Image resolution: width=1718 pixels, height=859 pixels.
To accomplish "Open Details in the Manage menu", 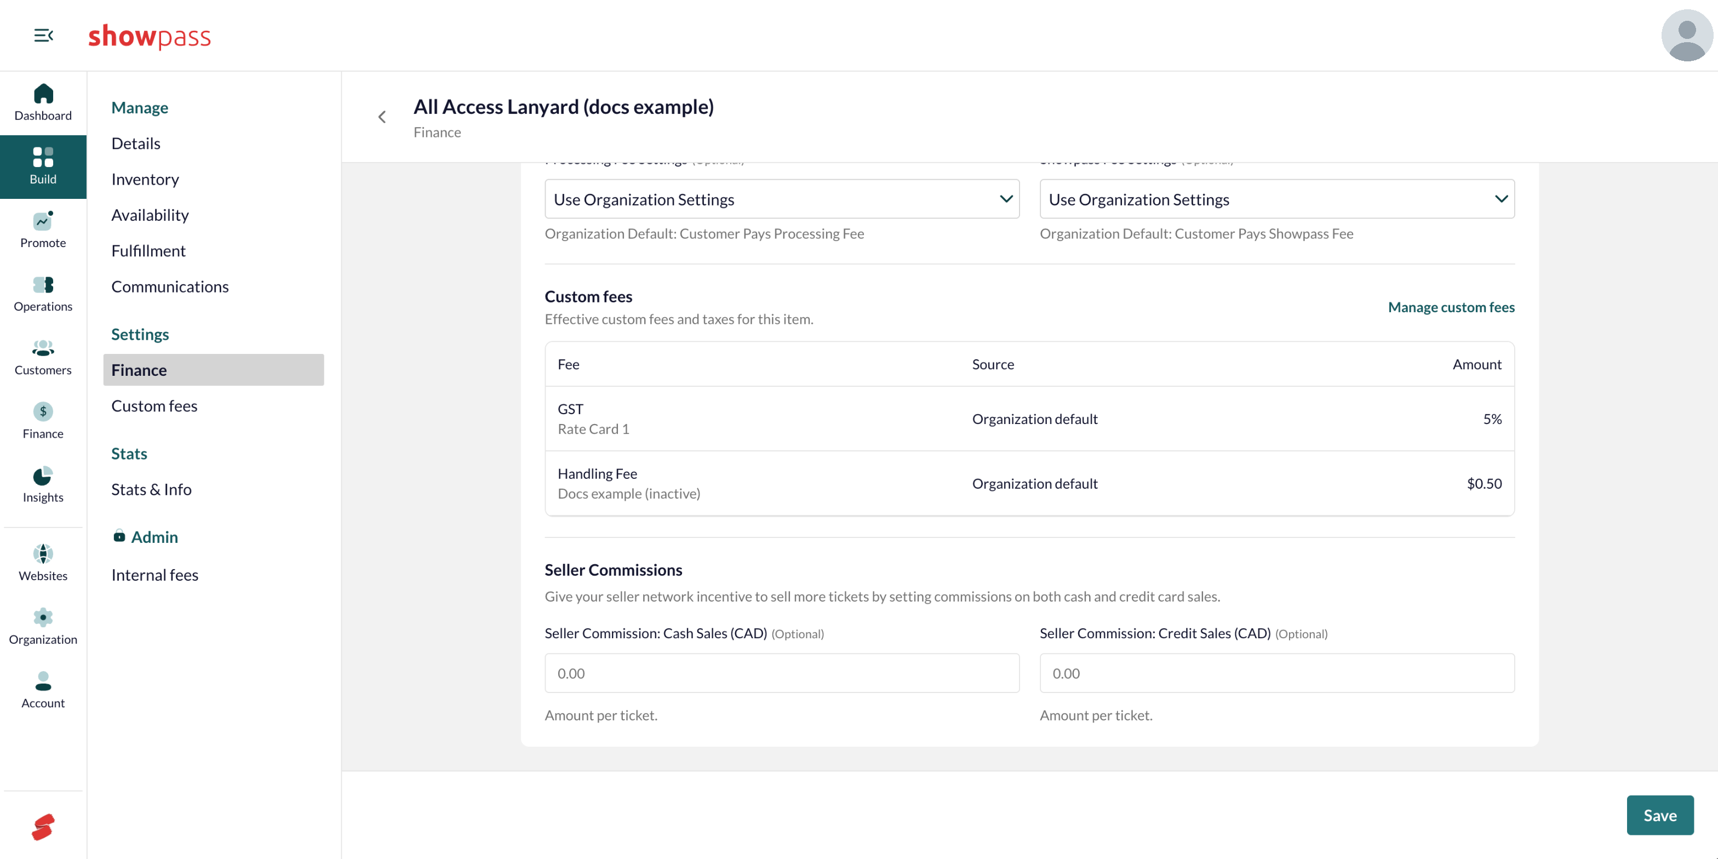I will coord(136,144).
